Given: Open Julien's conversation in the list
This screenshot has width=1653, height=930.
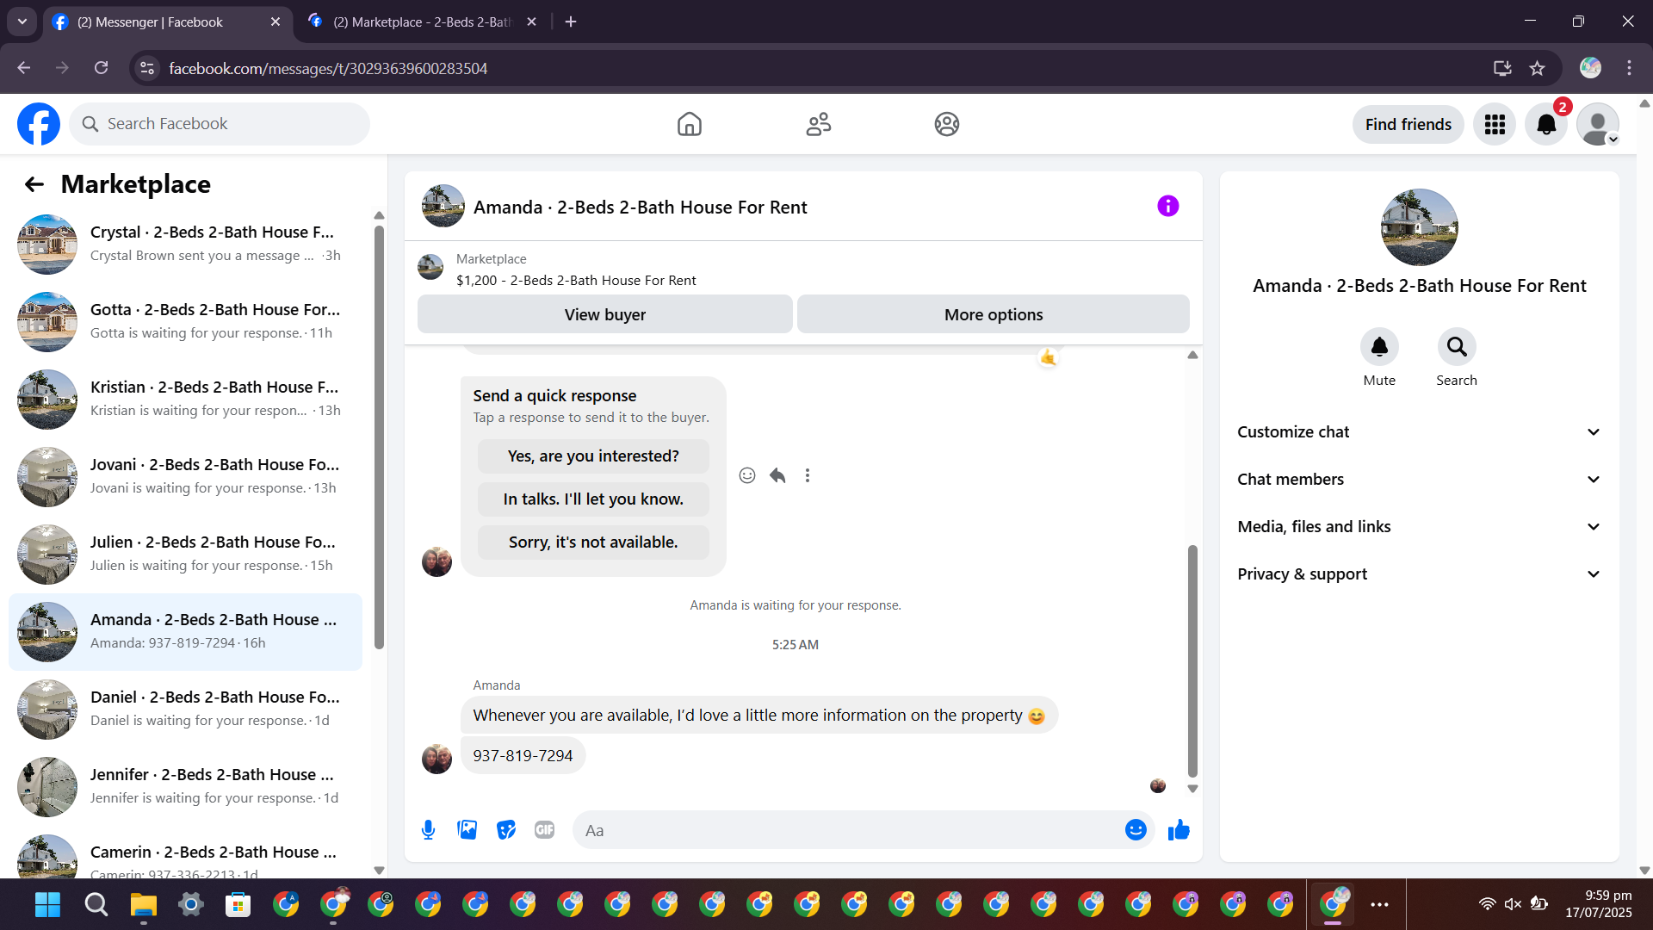Looking at the screenshot, I should tap(185, 554).
